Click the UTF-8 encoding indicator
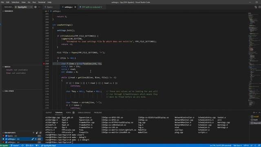This screenshot has height=147, width=261. (x=246, y=145)
